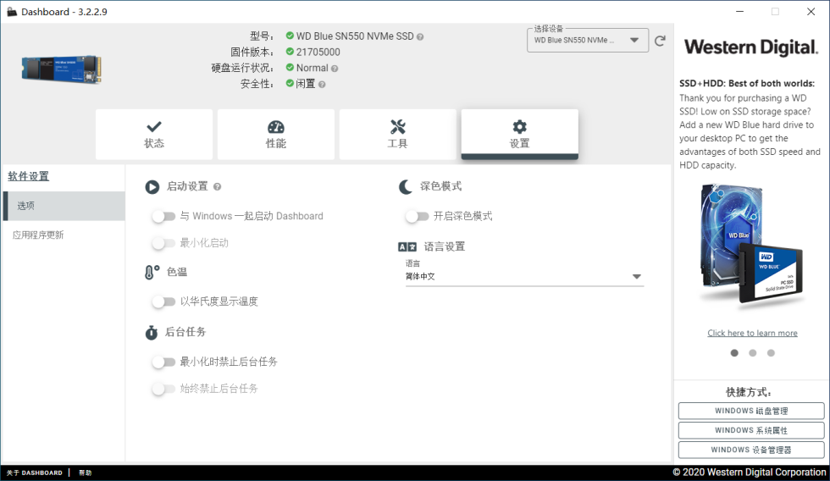
Task: Click help icon beside 安全性 闲置
Action: point(322,85)
